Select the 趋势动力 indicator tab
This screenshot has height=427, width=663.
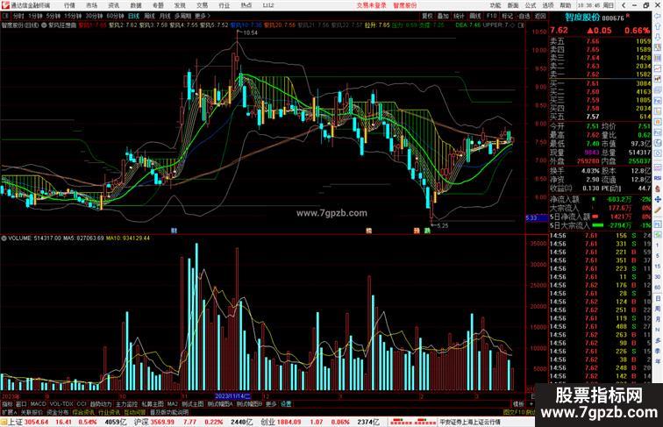pos(101,404)
